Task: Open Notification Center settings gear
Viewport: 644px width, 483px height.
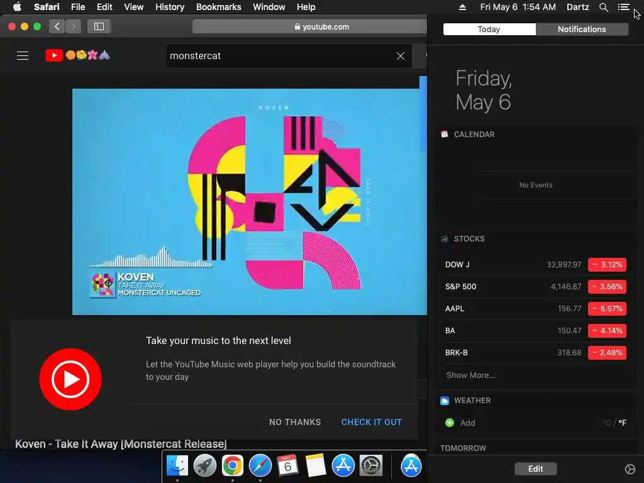Action: tap(630, 469)
